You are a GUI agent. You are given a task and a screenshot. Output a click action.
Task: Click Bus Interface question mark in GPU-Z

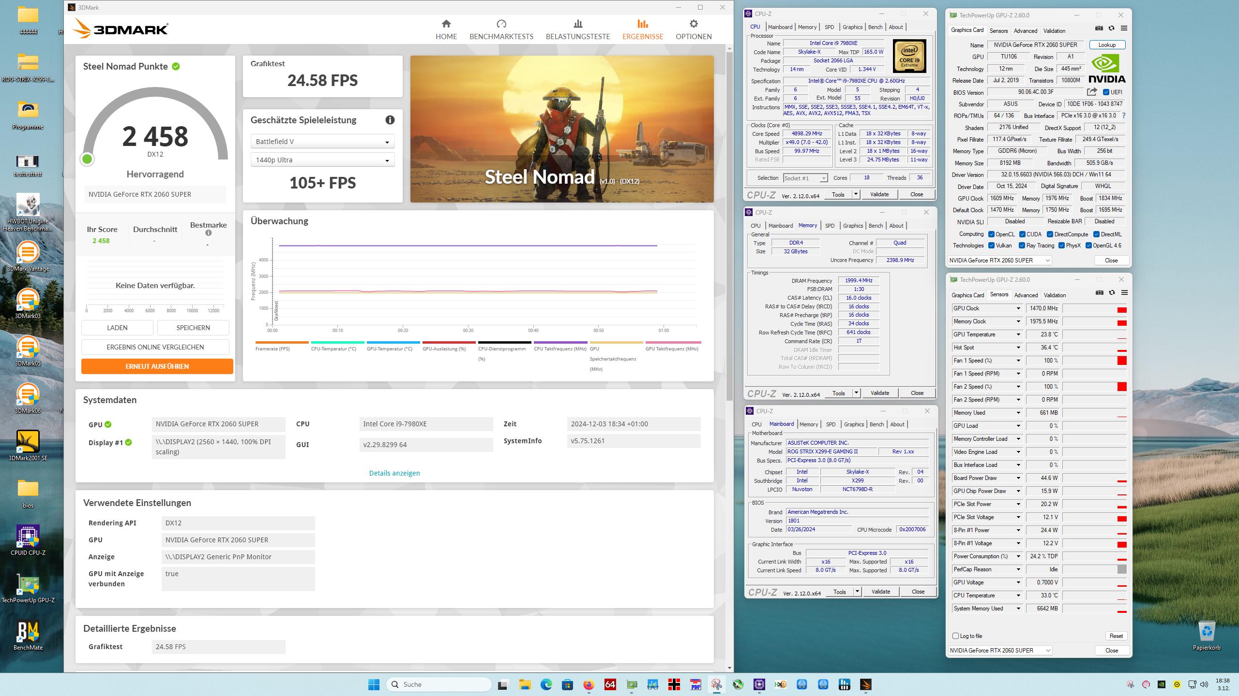[x=1123, y=116]
